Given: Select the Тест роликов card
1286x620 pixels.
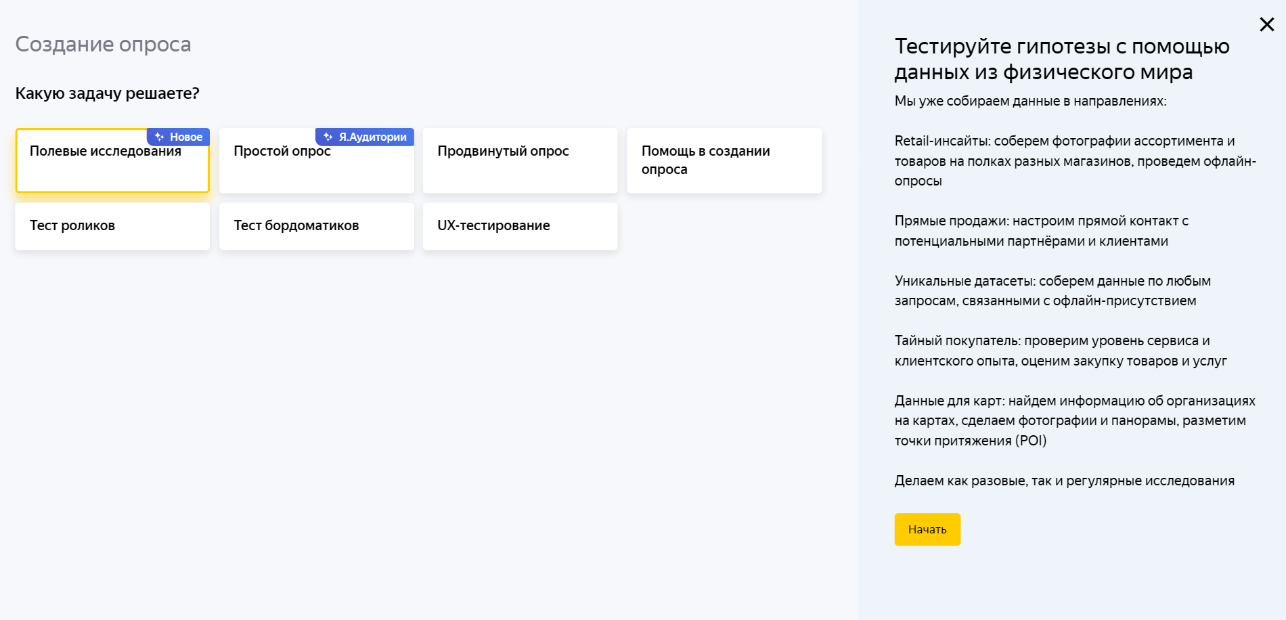Looking at the screenshot, I should point(112,226).
